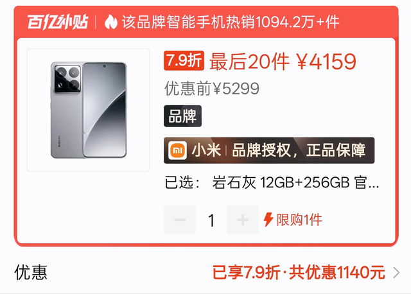The image size is (411, 294).
Task: Click the 已选： label text
Action: [x=182, y=183]
